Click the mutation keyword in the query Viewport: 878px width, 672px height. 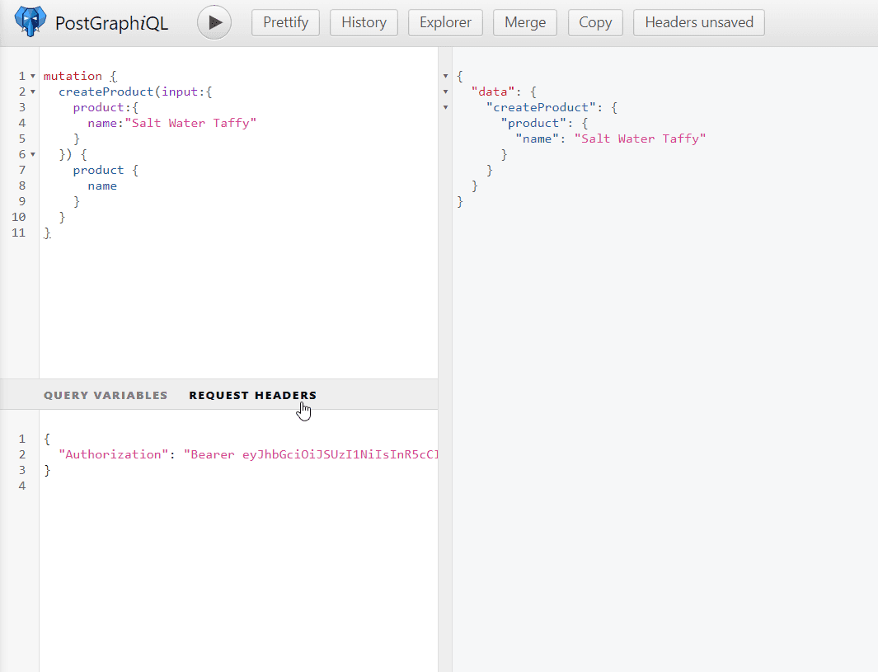coord(73,76)
